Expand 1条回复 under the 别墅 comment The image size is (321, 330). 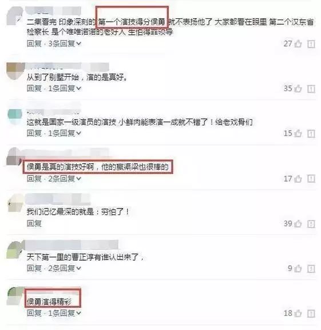click(x=65, y=88)
